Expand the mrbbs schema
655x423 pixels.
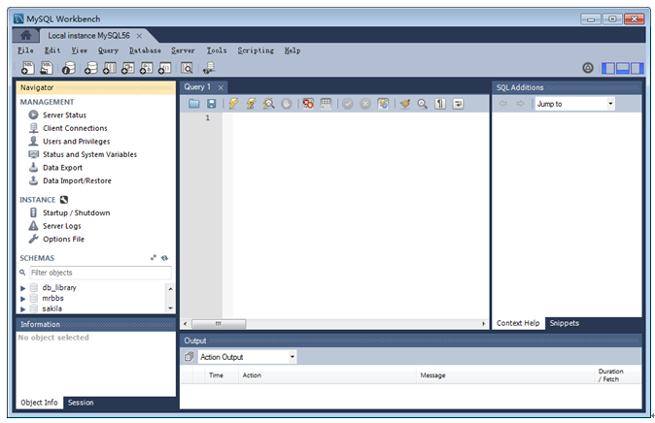23,299
